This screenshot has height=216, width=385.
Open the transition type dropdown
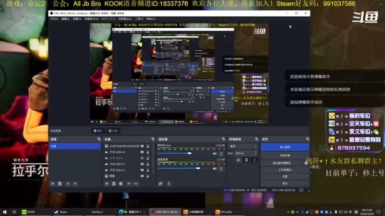(x=243, y=146)
